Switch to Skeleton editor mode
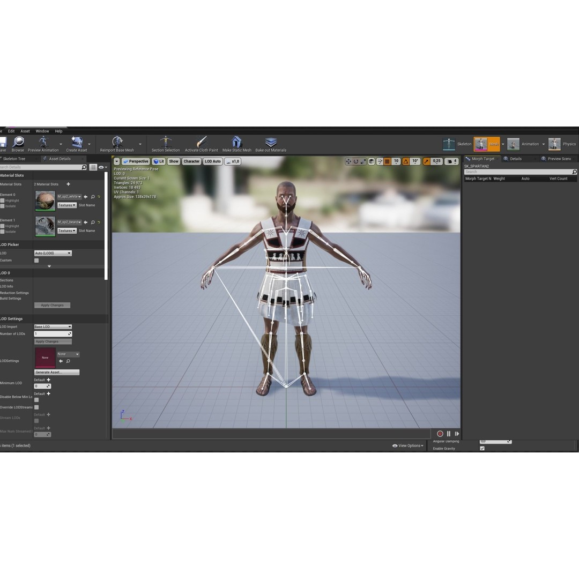 tap(457, 144)
